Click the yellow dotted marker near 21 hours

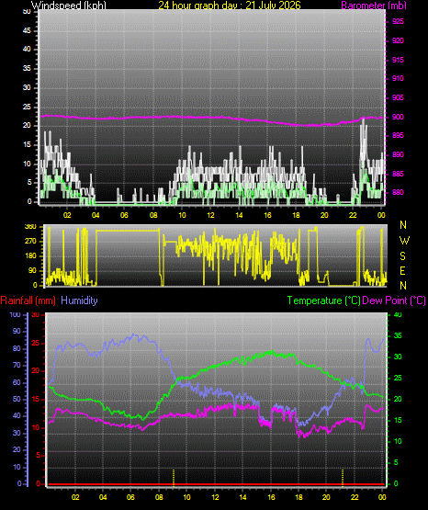[343, 478]
